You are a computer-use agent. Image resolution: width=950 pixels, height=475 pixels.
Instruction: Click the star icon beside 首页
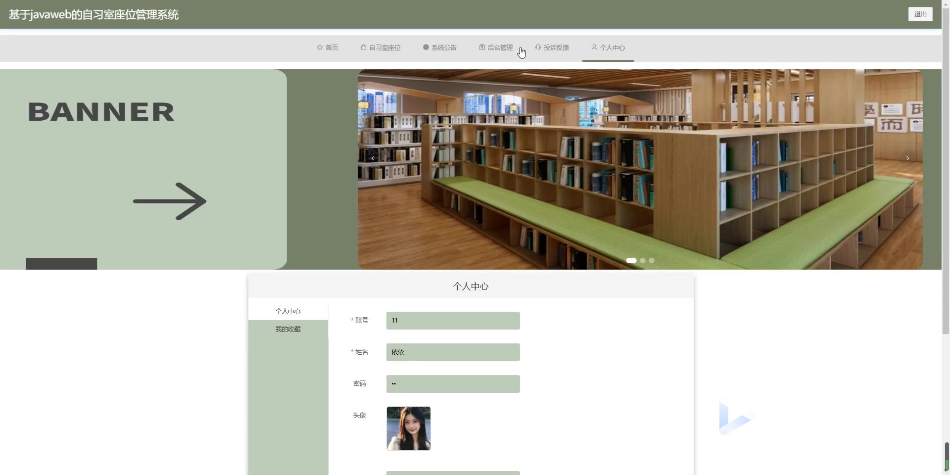(320, 47)
